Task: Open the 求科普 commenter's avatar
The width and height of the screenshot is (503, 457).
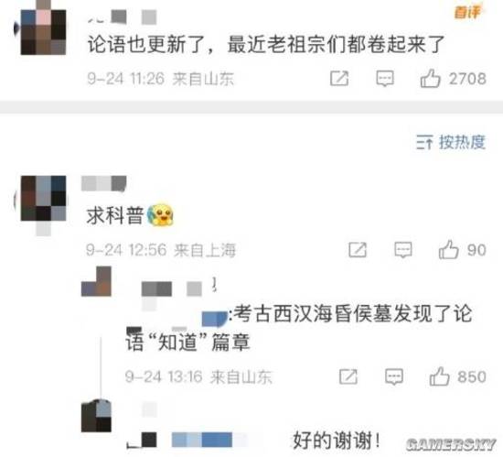Action: (43, 199)
